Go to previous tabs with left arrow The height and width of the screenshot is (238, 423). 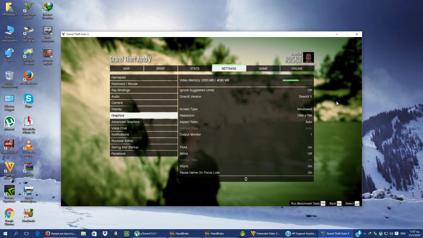click(x=108, y=68)
